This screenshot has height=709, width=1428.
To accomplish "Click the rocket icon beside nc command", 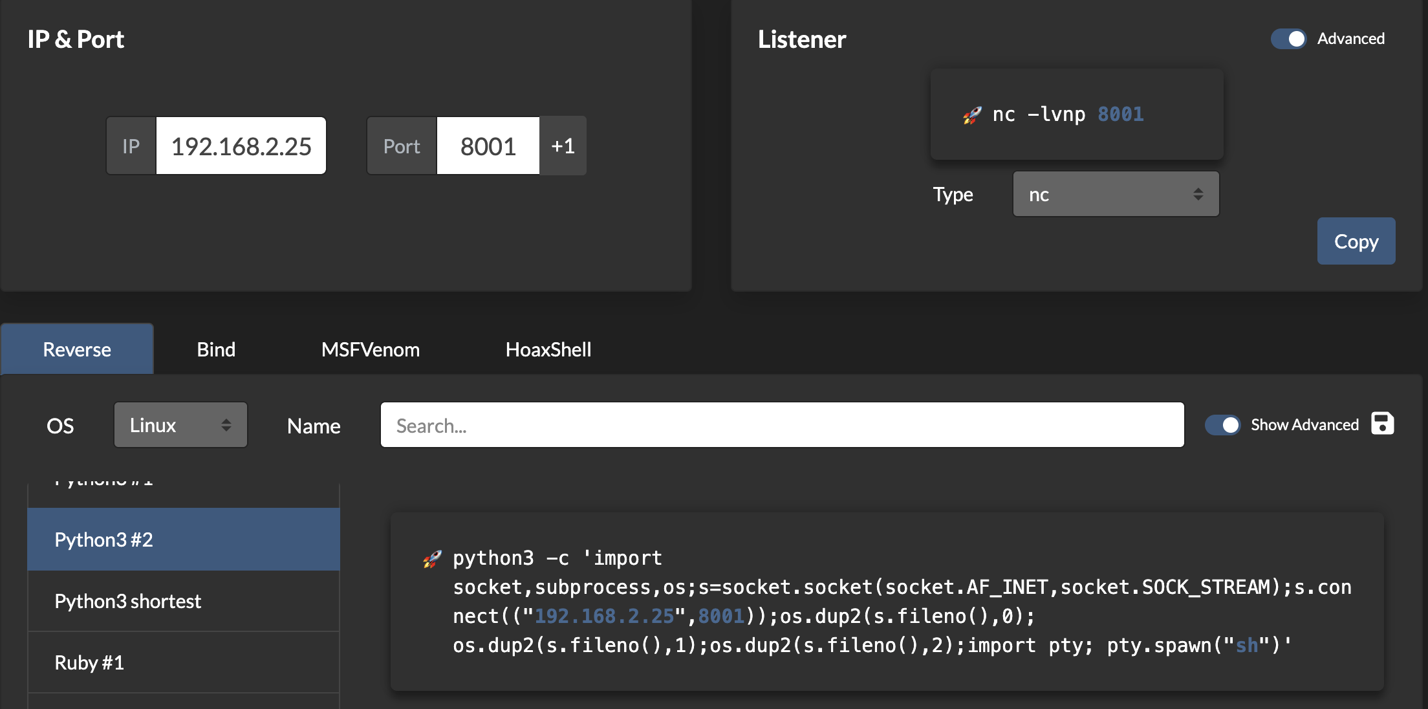I will (970, 114).
